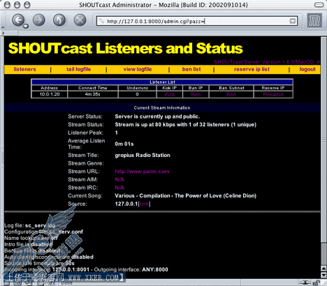Screen dimensions: 327x286
Task: Minimize the Mozilla window with the yellow button
Action: (17, 5)
